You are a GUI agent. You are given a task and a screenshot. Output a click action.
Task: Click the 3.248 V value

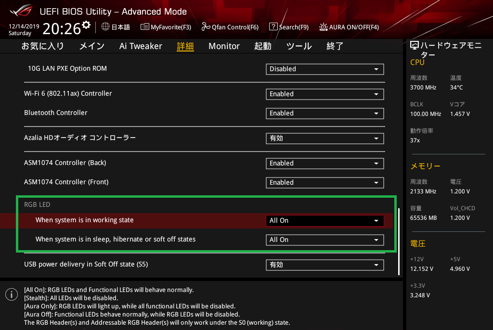pos(420,295)
